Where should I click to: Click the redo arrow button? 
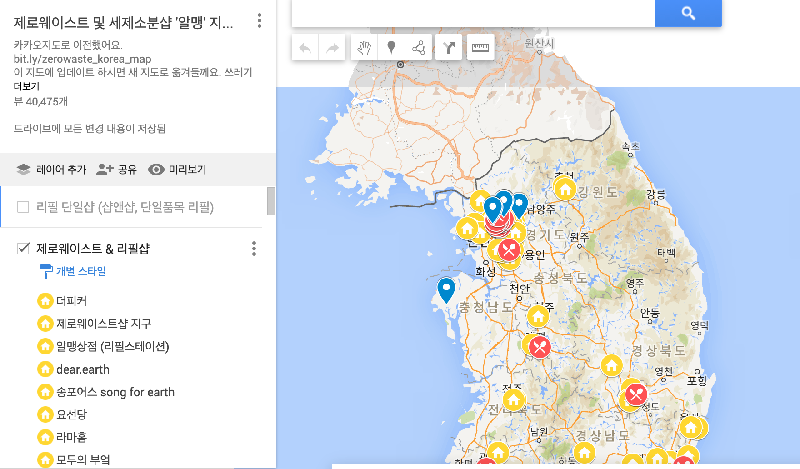coord(333,48)
